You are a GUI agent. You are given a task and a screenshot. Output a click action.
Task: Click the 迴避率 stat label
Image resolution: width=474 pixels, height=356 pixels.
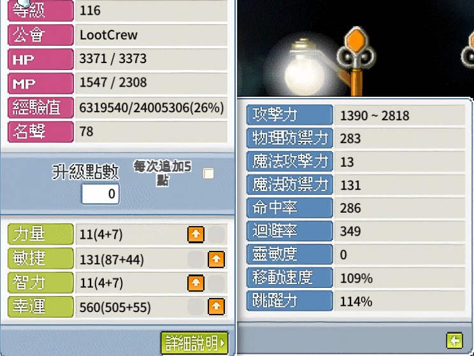(290, 231)
